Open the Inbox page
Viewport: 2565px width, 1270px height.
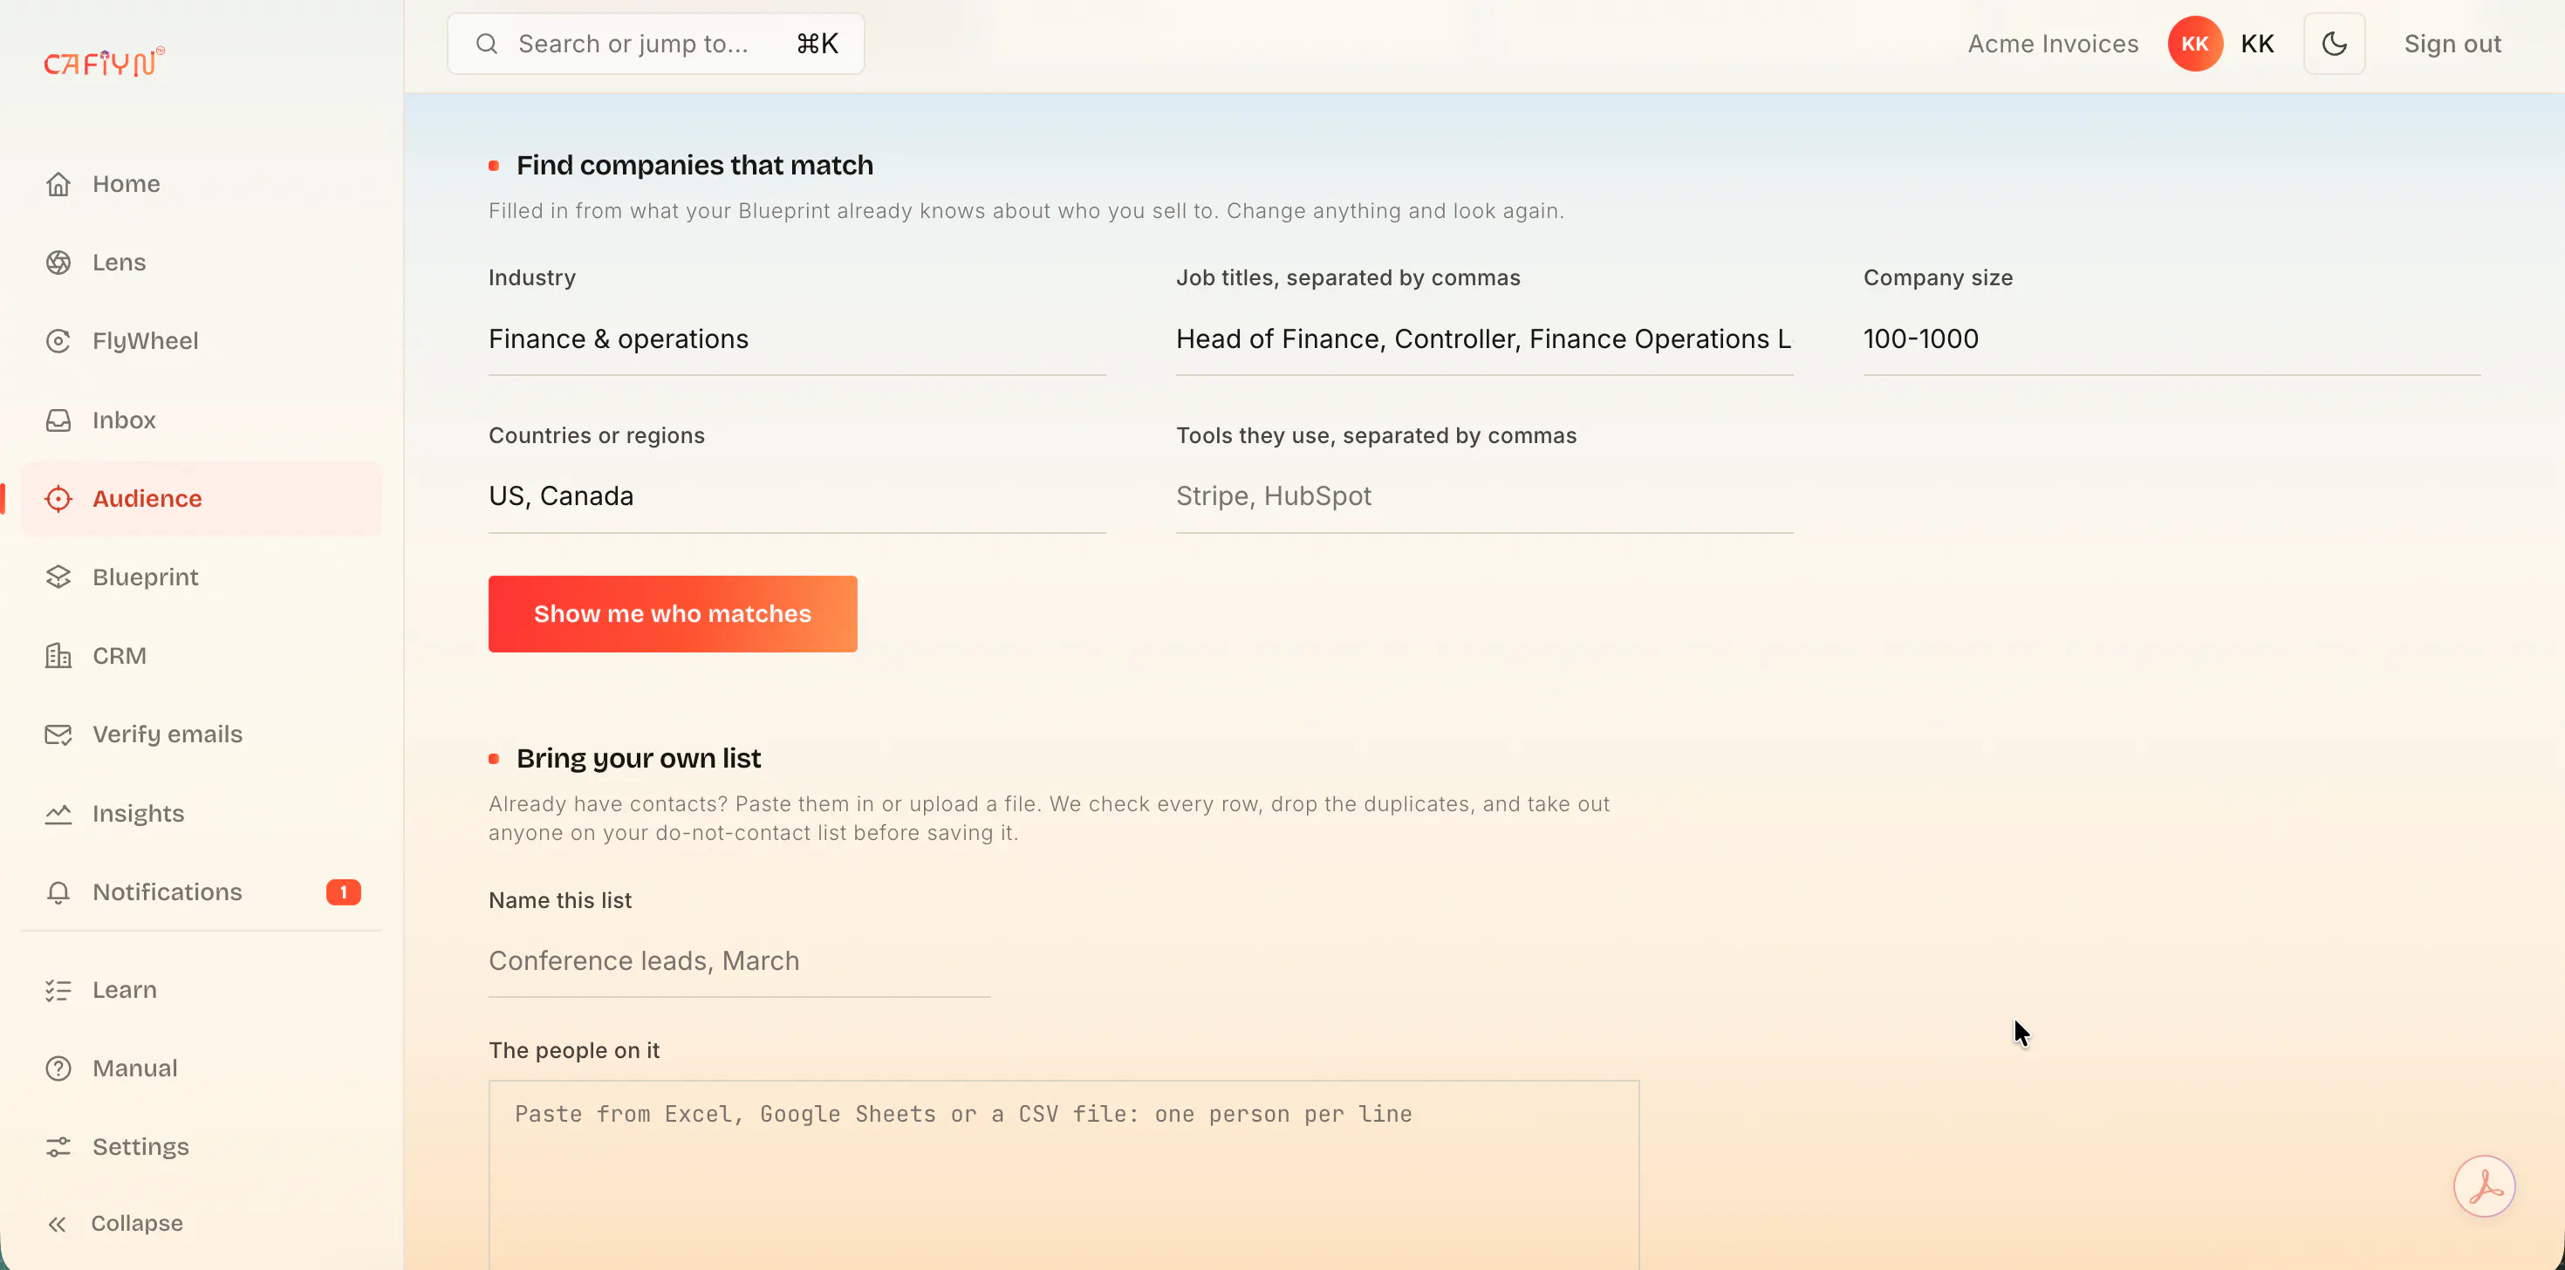pyautogui.click(x=202, y=420)
